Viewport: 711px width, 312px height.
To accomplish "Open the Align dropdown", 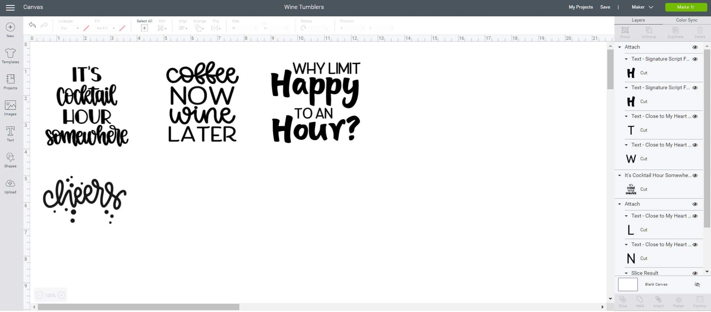I will coord(183,28).
